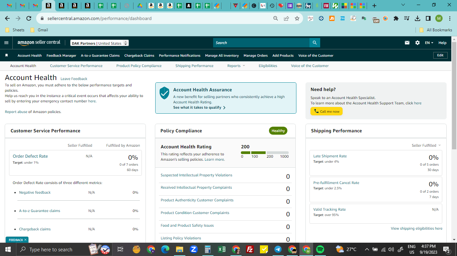Open the Gmail bookmark
The image size is (457, 256).
tap(39, 30)
